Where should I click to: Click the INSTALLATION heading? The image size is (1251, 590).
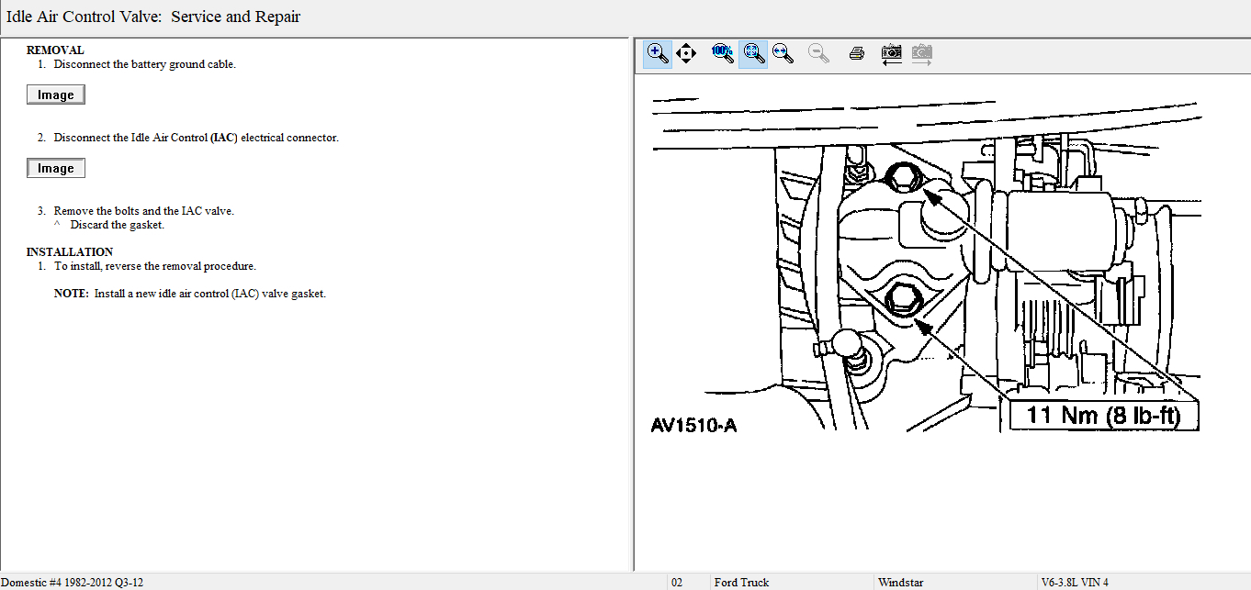tap(70, 252)
